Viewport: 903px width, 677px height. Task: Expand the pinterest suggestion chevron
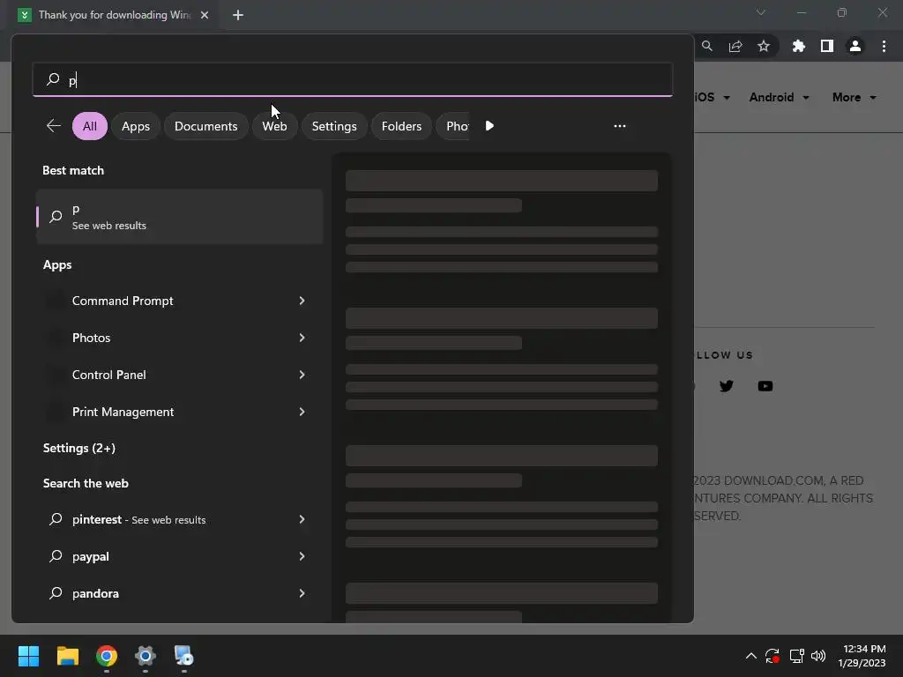[302, 519]
